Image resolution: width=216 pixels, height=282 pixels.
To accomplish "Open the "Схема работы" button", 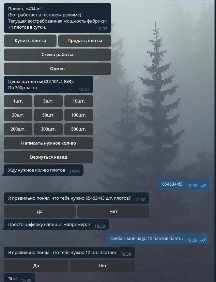I will click(57, 55).
